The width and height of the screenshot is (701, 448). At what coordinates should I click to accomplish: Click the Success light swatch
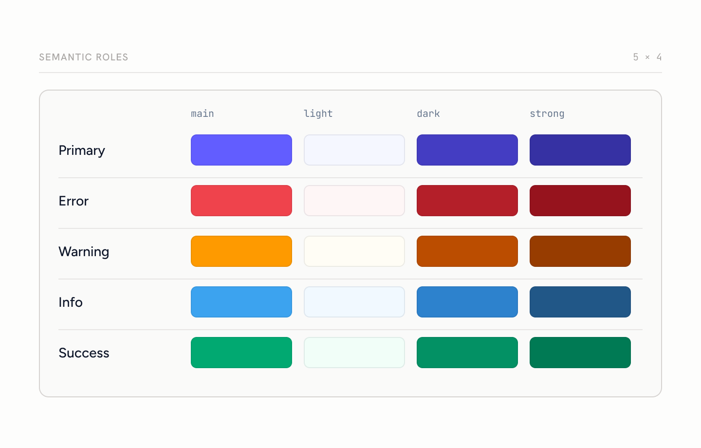(354, 353)
